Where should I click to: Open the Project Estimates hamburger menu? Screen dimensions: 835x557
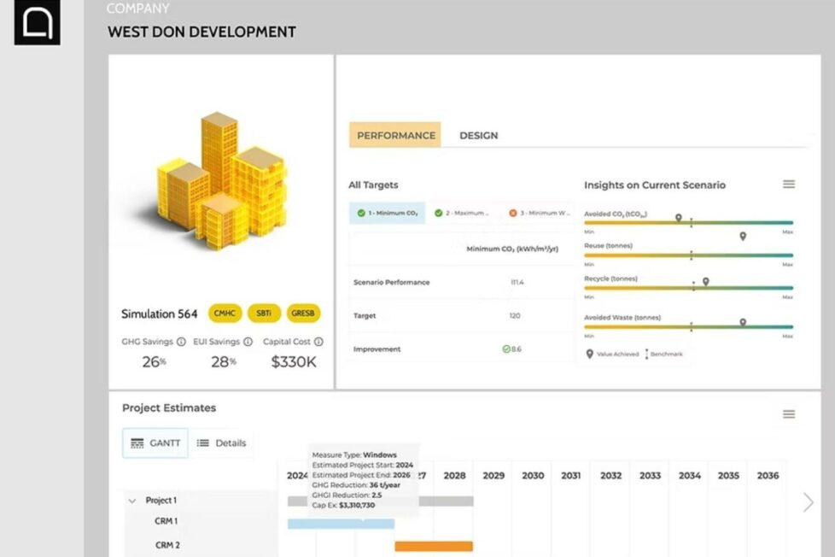789,414
